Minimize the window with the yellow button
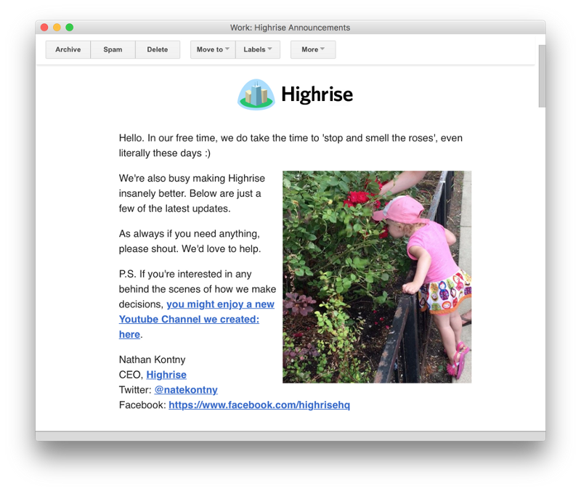 57,28
